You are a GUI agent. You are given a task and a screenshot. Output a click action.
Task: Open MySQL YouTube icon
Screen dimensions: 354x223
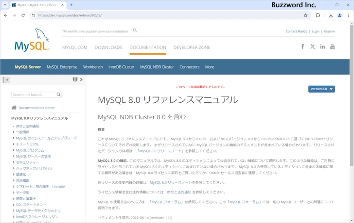(332, 47)
